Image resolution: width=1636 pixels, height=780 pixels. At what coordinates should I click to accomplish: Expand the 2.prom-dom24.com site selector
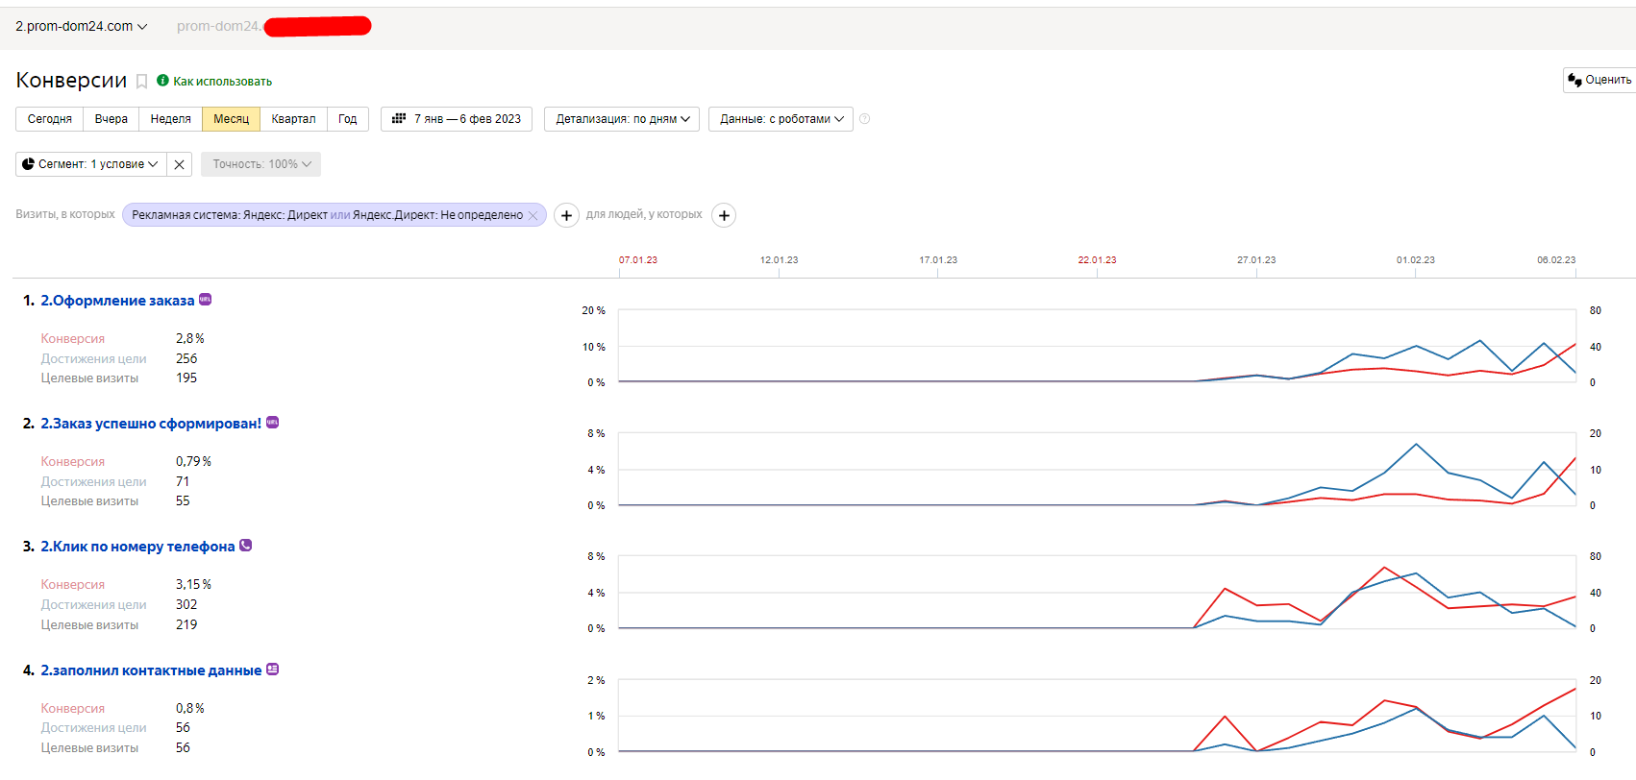point(82,26)
